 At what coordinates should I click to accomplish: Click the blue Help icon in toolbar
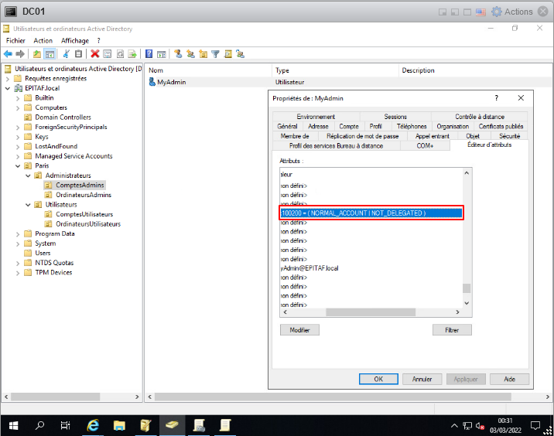(149, 54)
